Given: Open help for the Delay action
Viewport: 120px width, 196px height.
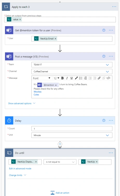Looking at the screenshot, I should coord(104,120).
